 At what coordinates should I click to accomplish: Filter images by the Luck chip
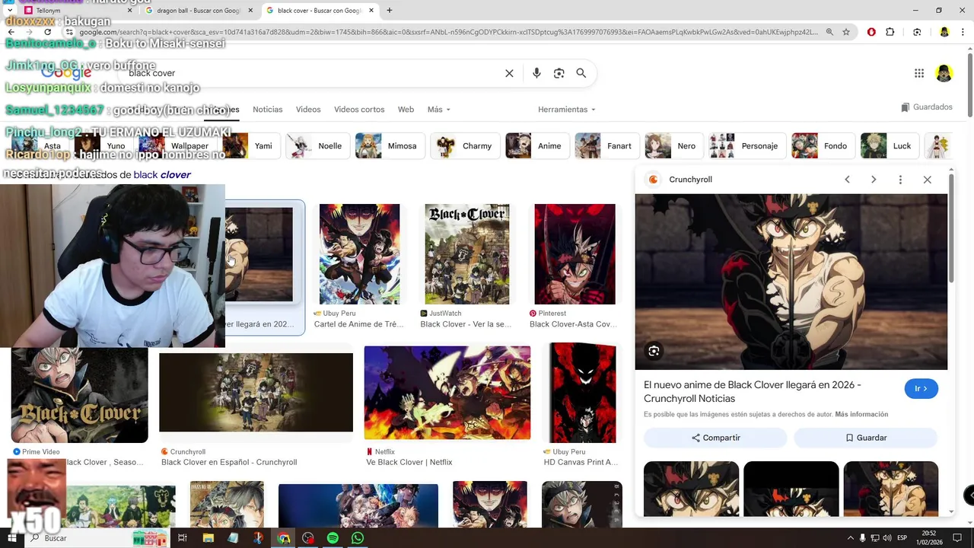click(890, 146)
